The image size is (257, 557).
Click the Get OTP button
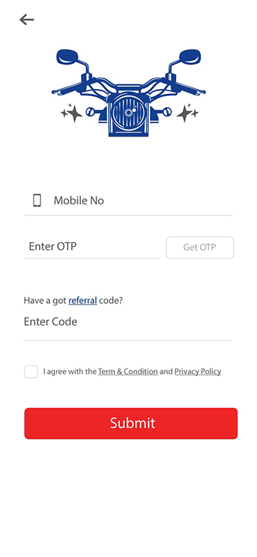[200, 247]
